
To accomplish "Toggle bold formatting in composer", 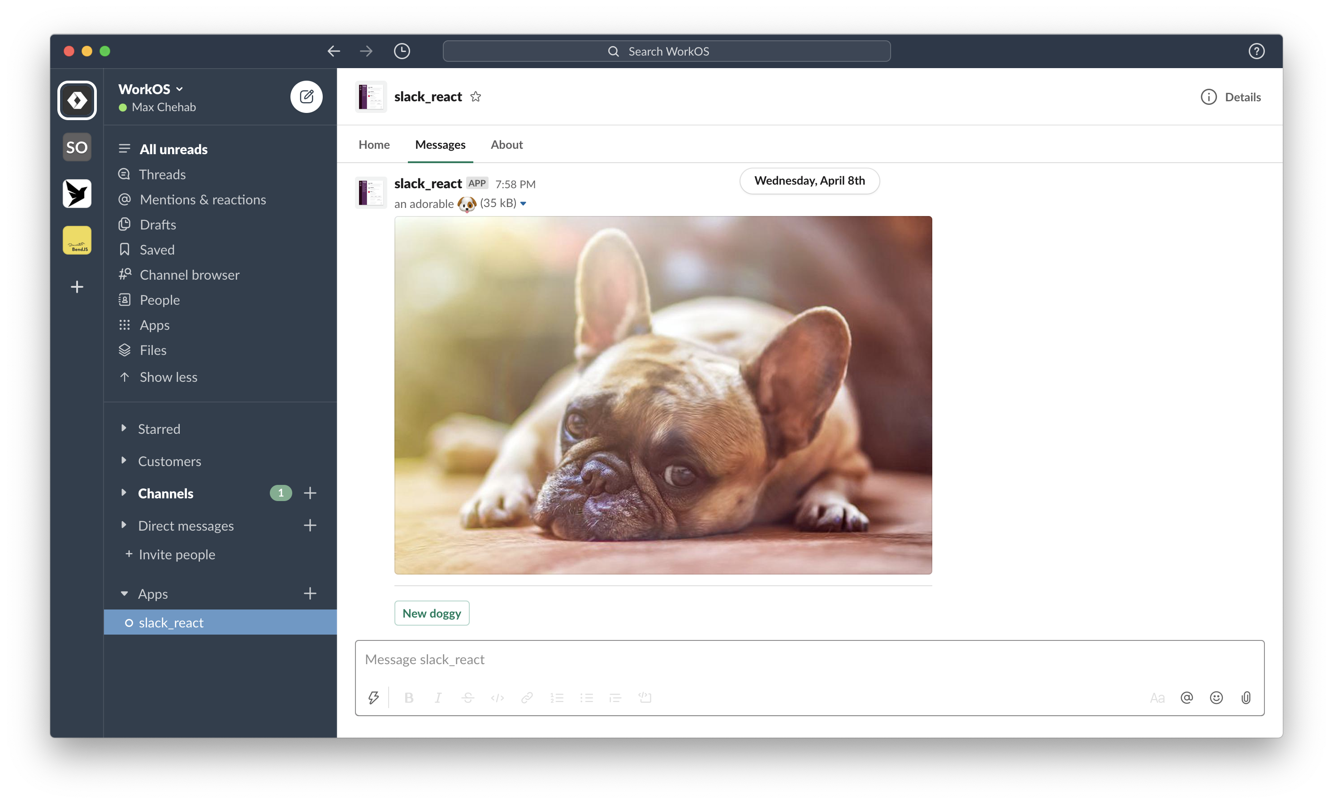I will [409, 697].
